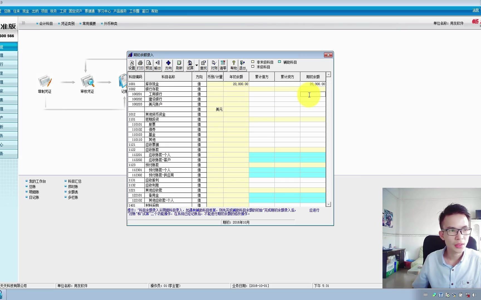Open the 填制凭证 workflow icon
Image resolution: width=481 pixels, height=300 pixels.
tap(45, 84)
